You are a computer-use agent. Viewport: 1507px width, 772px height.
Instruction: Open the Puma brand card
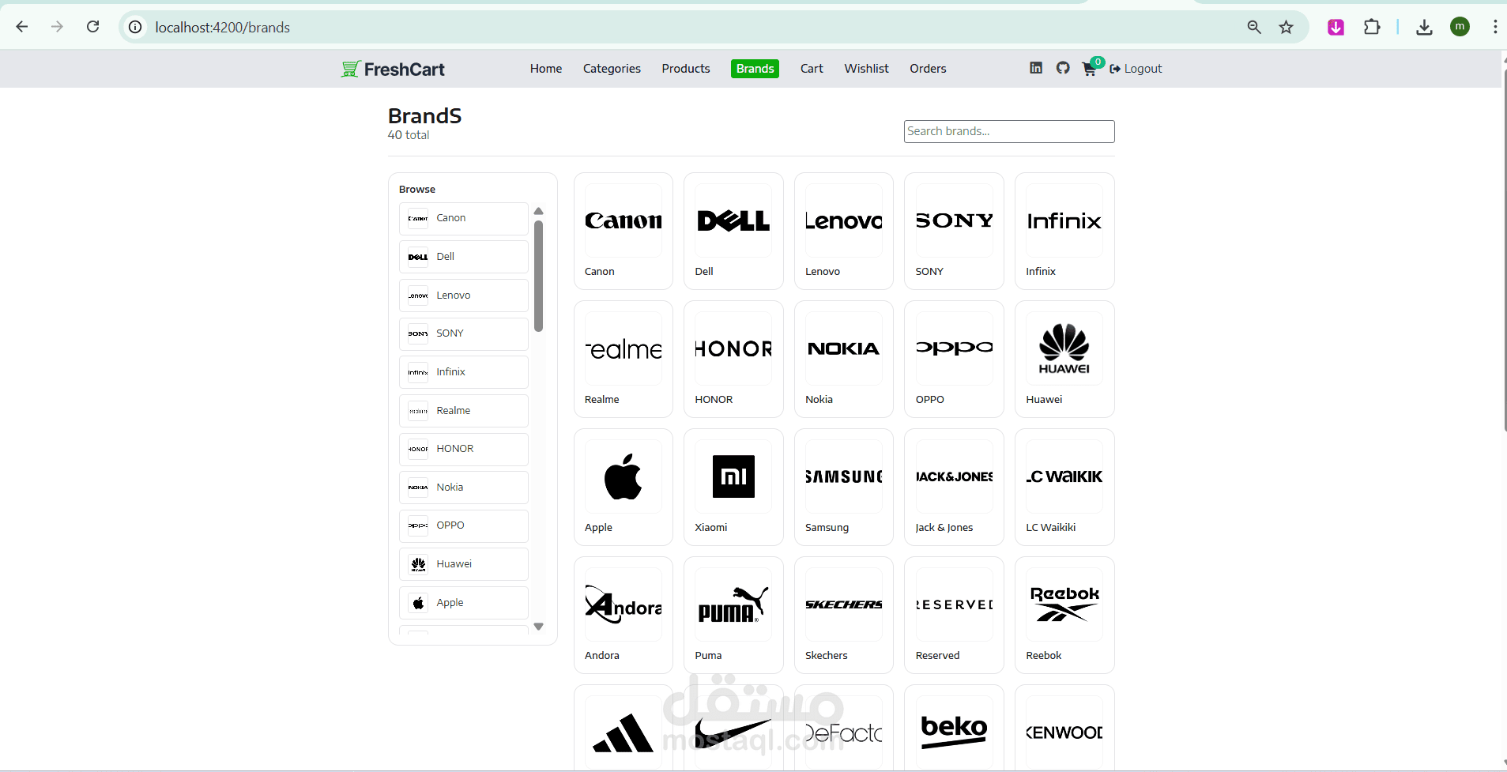733,616
